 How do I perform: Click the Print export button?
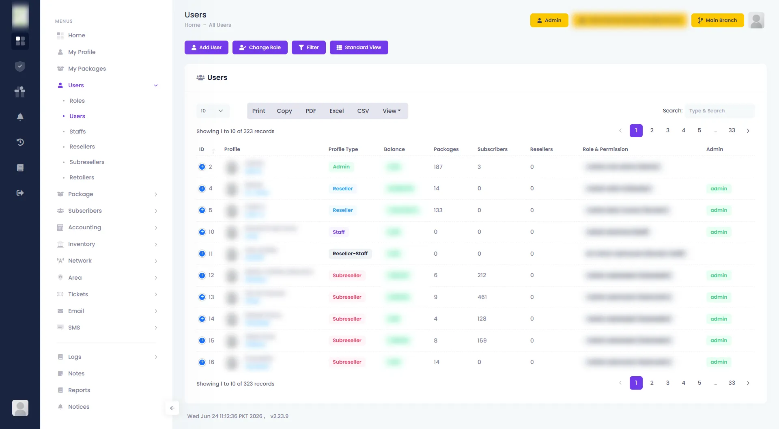pos(258,111)
